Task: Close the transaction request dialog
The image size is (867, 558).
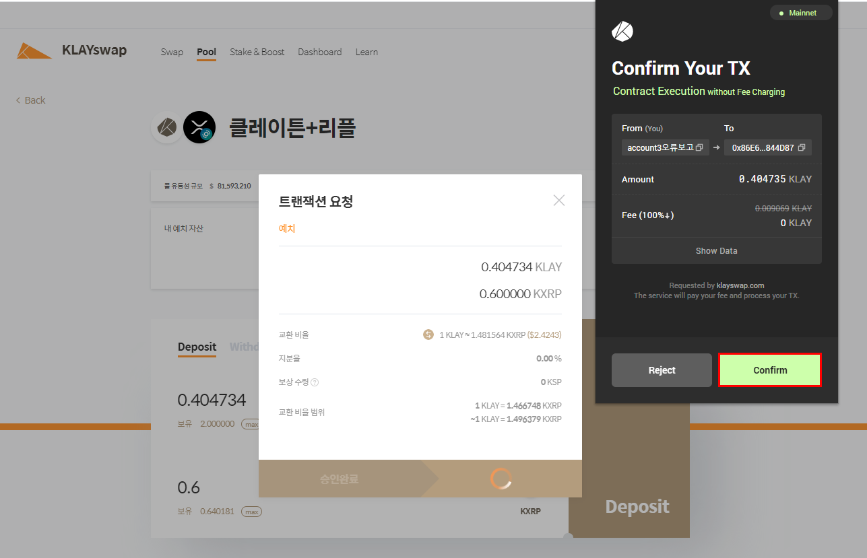Action: (x=558, y=200)
